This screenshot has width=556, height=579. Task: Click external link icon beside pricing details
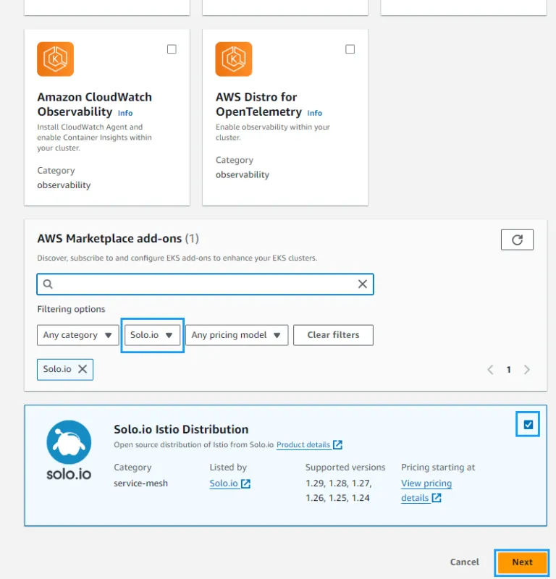(437, 498)
